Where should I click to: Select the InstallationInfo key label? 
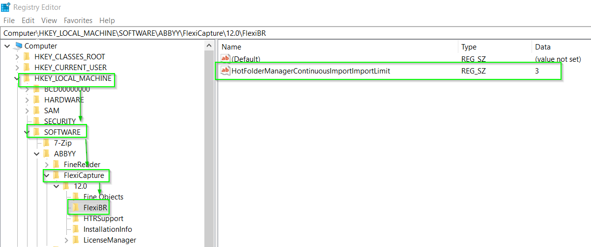coord(108,229)
